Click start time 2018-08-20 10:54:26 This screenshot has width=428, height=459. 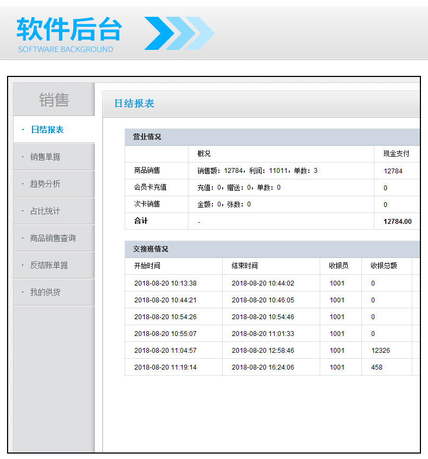coord(165,316)
